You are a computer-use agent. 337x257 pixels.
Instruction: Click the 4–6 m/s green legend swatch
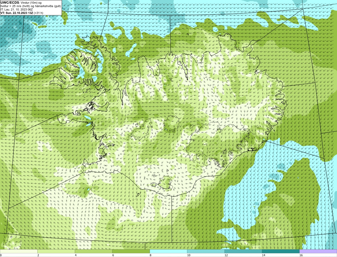coord(94,251)
